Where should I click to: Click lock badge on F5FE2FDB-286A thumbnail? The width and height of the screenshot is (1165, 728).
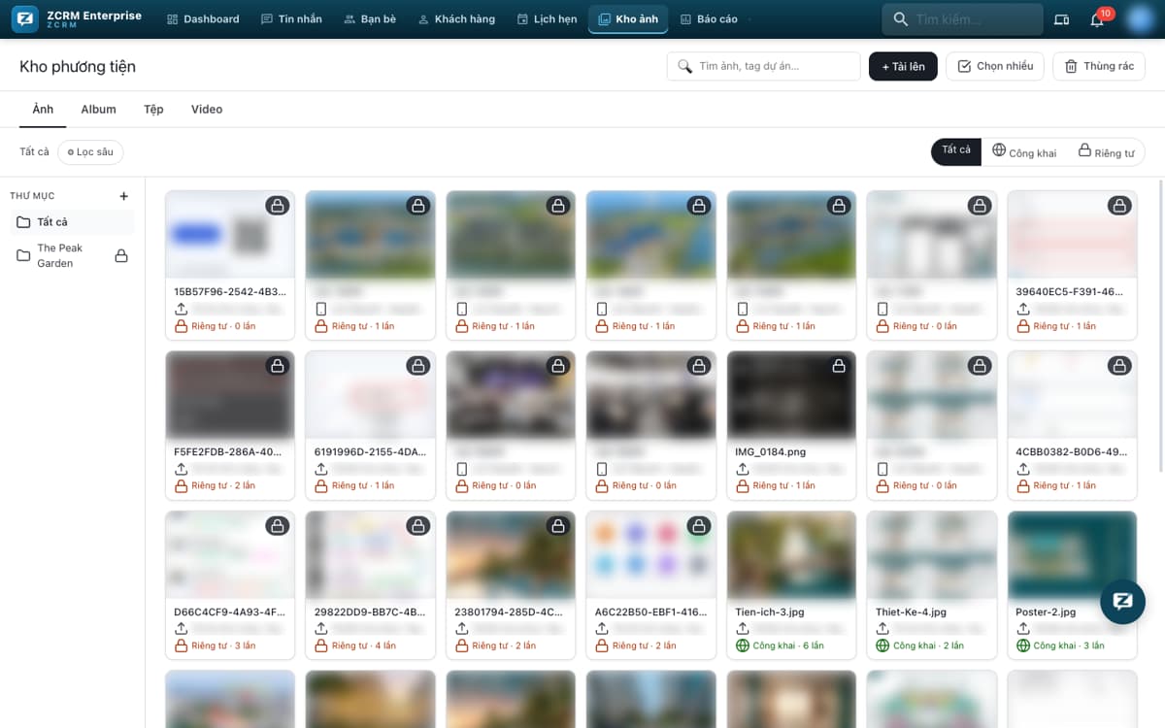pos(278,366)
